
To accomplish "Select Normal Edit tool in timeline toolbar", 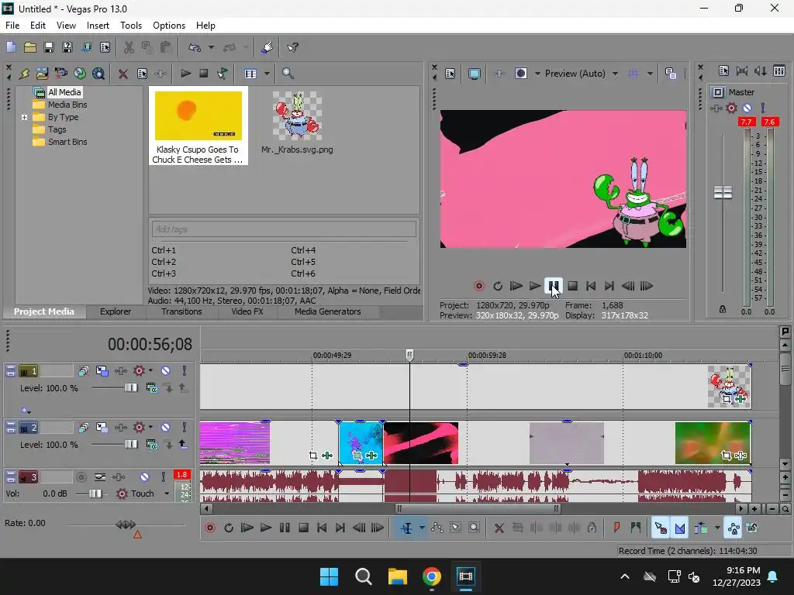I will point(406,528).
